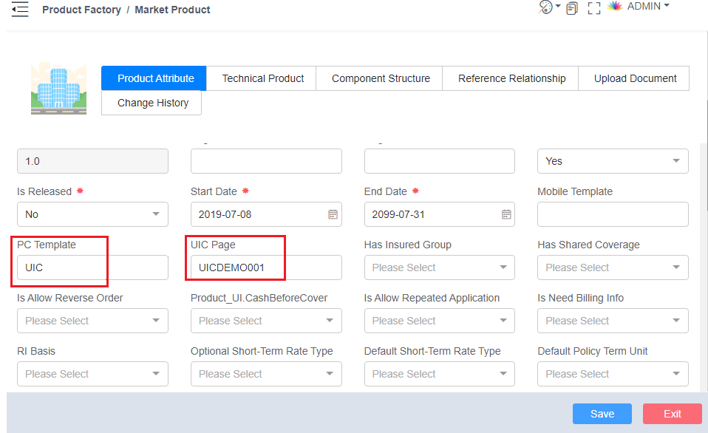Viewport: 708px width, 433px height.
Task: Expand the ADMIN user dropdown
Action: point(647,7)
